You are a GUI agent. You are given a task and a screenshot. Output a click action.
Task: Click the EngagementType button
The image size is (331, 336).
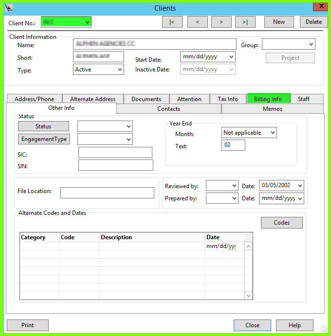[43, 139]
